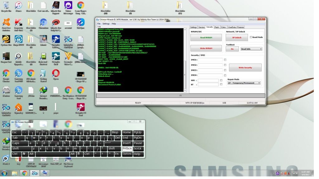Image resolution: width=319 pixels, height=179 pixels.
Task: Launch Kingo ROOT from the desktop
Action: 18,39
